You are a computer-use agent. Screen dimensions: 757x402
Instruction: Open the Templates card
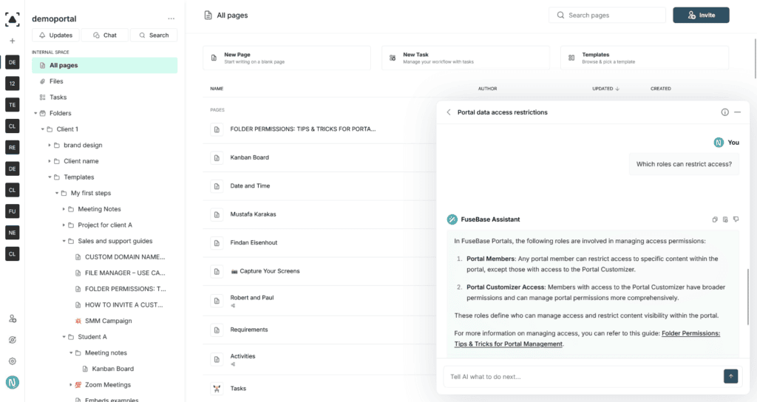(645, 58)
